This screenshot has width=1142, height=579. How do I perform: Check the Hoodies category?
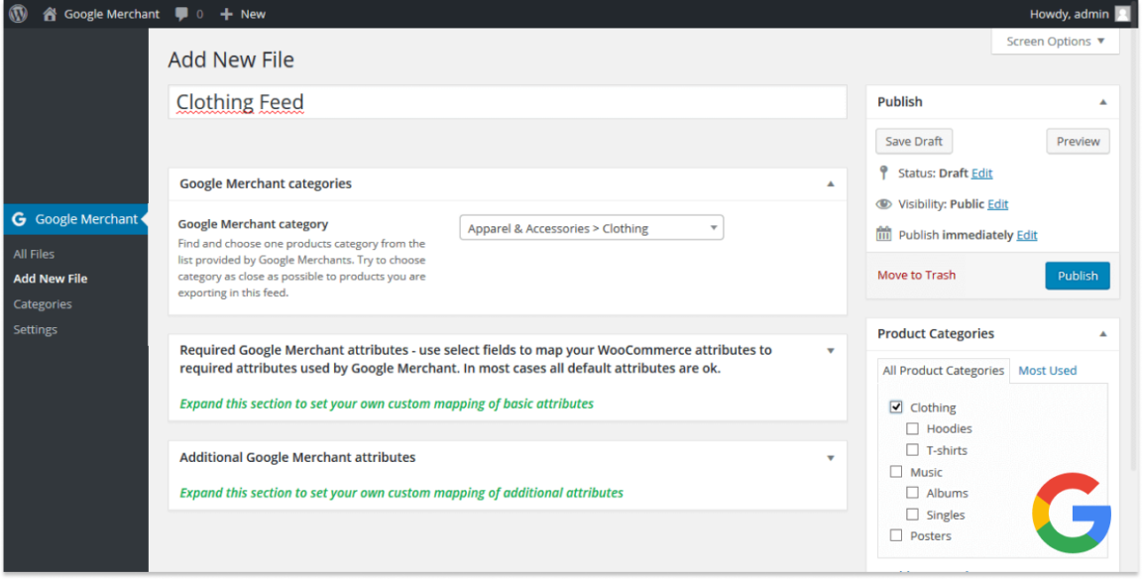point(913,428)
